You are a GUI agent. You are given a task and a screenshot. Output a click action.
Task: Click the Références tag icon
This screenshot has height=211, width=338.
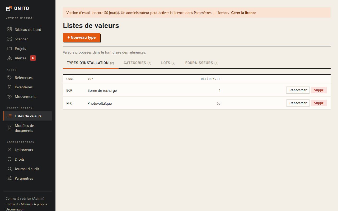[x=10, y=78]
